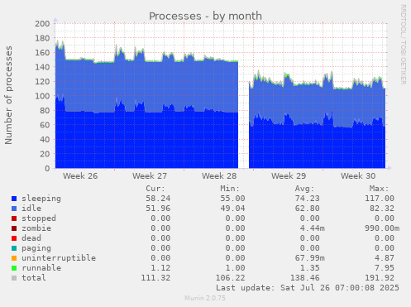Click the uninterruptible legend color swatch

(x=14, y=258)
